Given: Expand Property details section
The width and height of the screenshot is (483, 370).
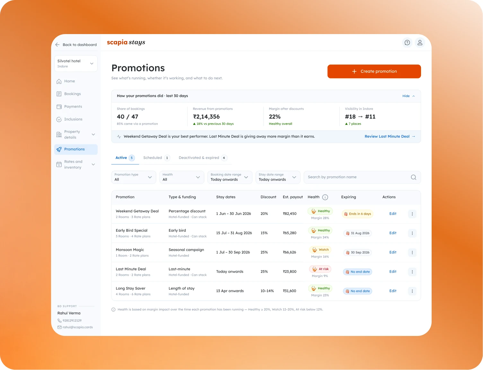Looking at the screenshot, I should tap(76, 134).
